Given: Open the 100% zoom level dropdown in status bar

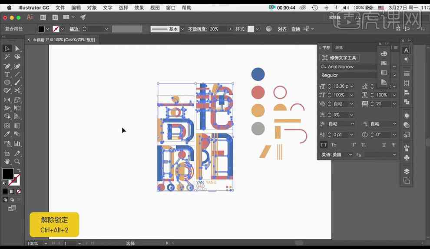Looking at the screenshot, I should pos(46,243).
